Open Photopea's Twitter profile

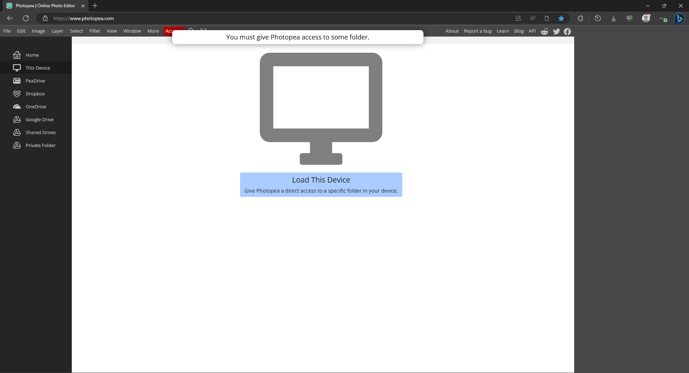[x=556, y=32]
